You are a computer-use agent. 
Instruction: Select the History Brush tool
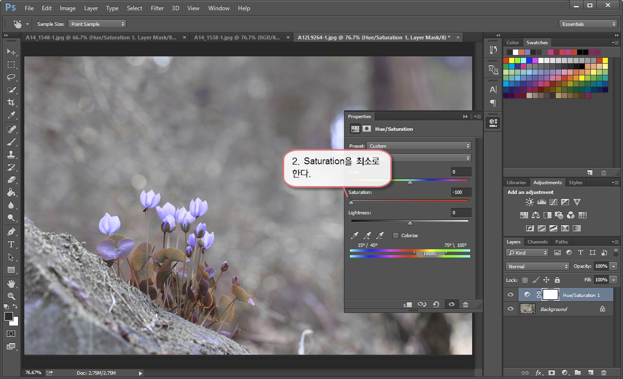[x=11, y=167]
